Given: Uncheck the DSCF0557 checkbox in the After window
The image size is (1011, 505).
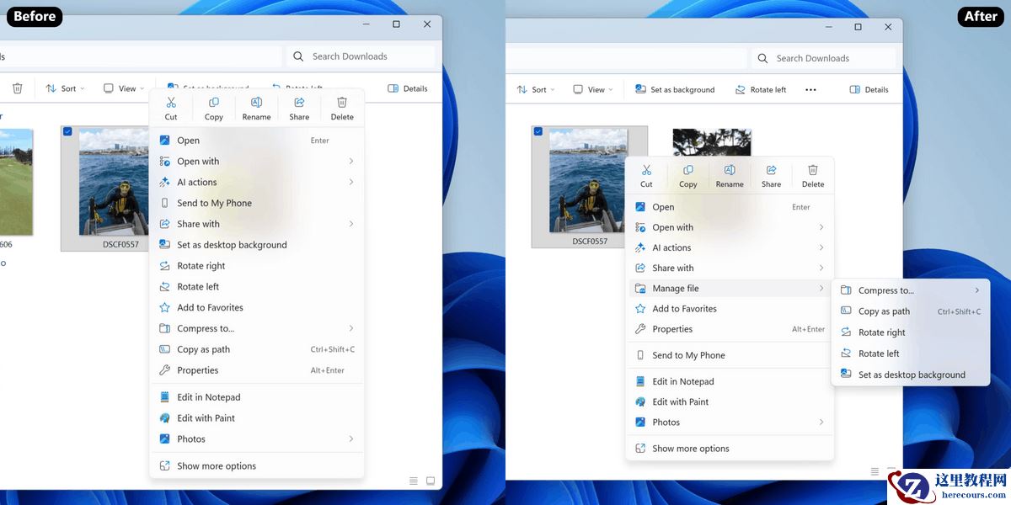Looking at the screenshot, I should click(538, 131).
